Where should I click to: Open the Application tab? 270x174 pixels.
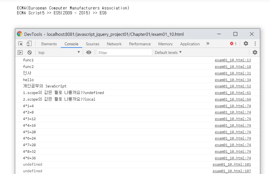tap(190, 44)
